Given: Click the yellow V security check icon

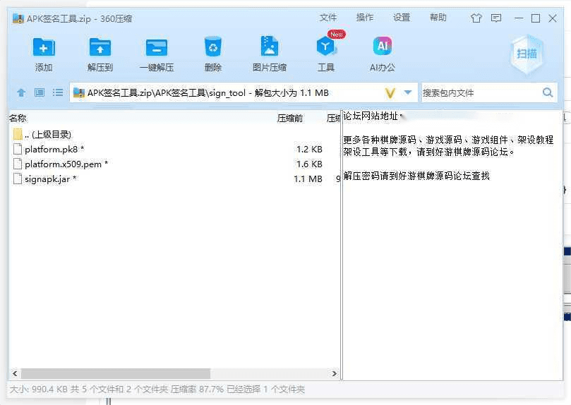Looking at the screenshot, I should pyautogui.click(x=390, y=93).
